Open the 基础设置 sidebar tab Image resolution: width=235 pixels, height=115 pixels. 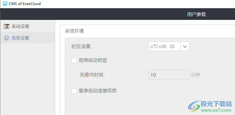point(27,26)
